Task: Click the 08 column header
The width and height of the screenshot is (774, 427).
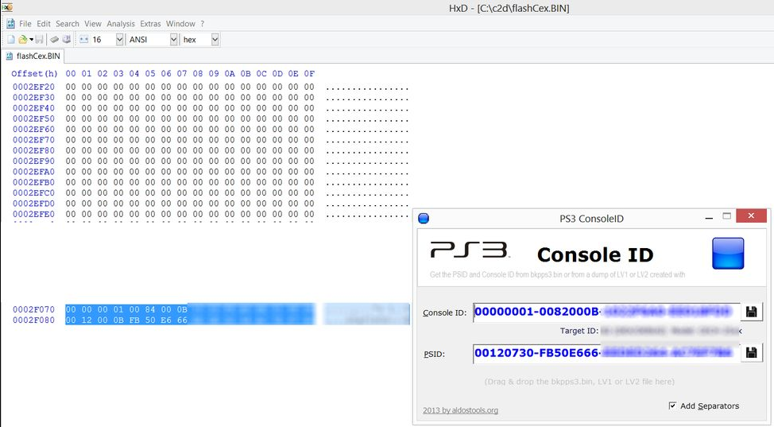Action: point(197,74)
